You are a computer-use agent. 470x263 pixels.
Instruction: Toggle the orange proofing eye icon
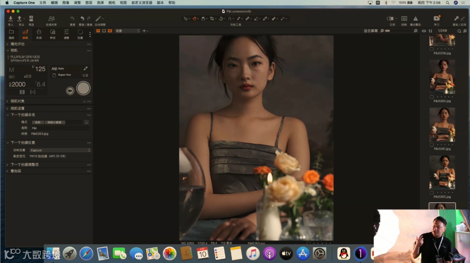tap(110, 31)
